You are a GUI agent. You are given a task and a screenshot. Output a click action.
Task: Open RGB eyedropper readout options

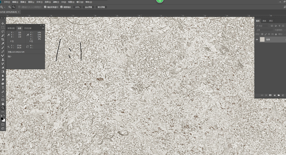point(8,35)
